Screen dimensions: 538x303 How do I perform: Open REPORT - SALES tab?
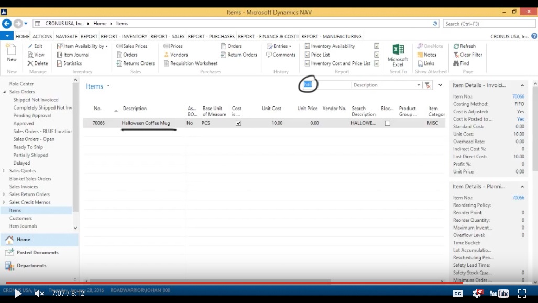pyautogui.click(x=168, y=36)
